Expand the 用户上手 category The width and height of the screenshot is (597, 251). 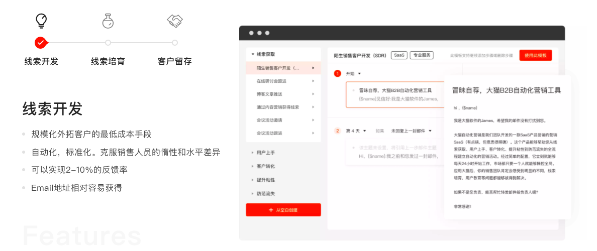(x=263, y=153)
